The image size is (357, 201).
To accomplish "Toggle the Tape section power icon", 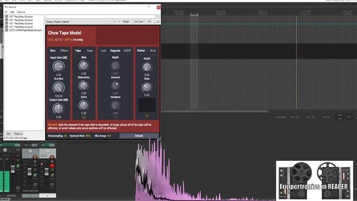I will tap(84, 117).
